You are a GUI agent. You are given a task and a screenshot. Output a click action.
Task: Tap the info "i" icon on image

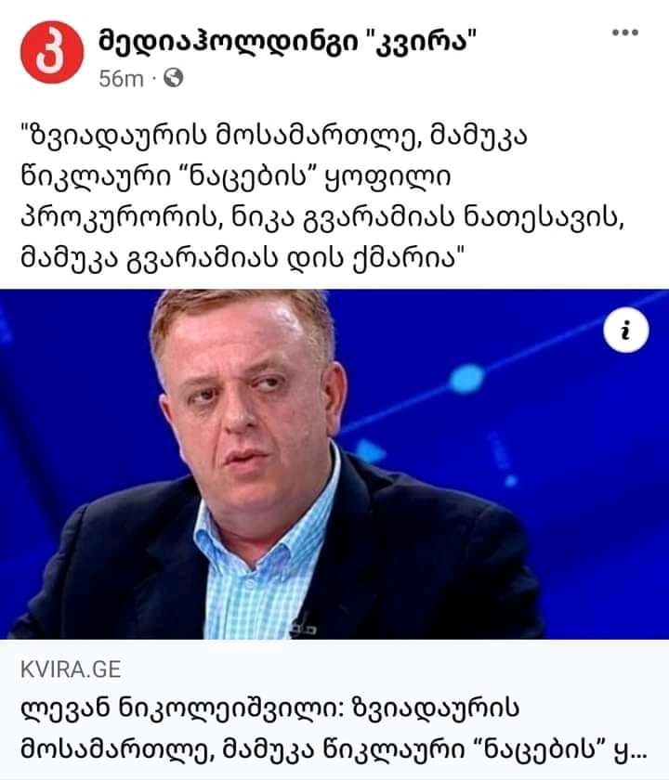pos(625,331)
